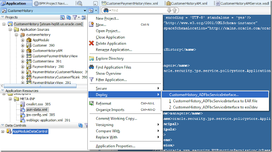Select PaymentHistoryCustomerFkLink 390

(x=60, y=77)
